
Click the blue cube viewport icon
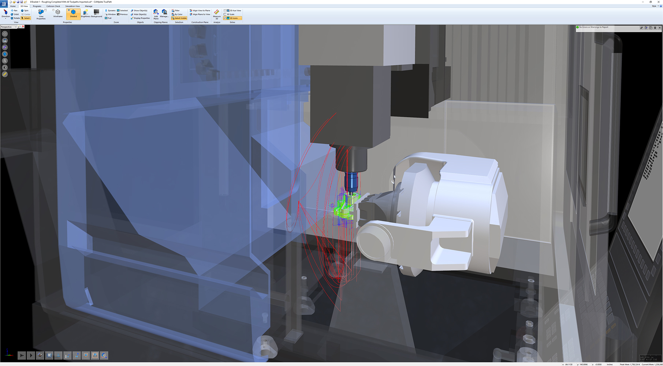[x=5, y=54]
